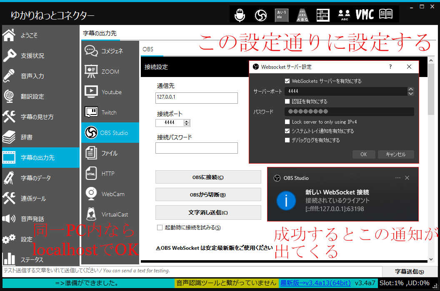Toggle WebSockets サーバーを有効にする checkbox
The height and width of the screenshot is (291, 440).
coord(287,81)
